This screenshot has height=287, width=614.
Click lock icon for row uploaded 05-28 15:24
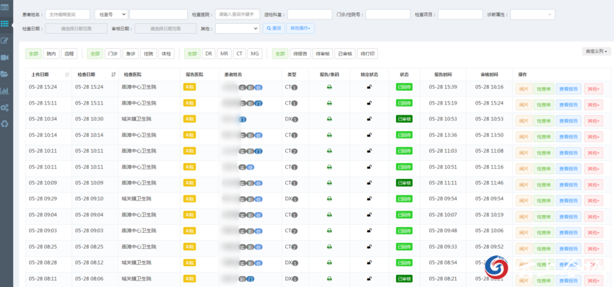[369, 87]
